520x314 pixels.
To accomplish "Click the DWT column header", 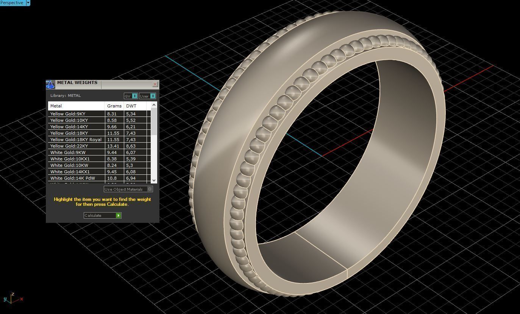I will [x=135, y=106].
